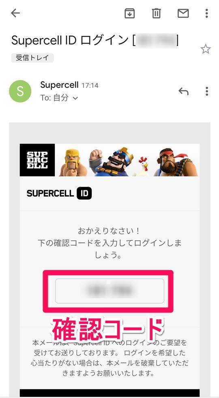Open message options beside the reply arrow
The height and width of the screenshot is (398, 219).
click(x=207, y=91)
